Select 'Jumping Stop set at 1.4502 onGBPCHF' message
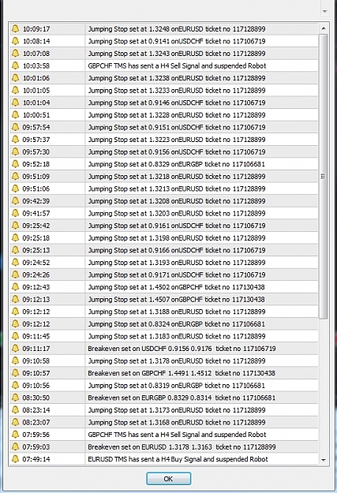The image size is (337, 493). 176,287
